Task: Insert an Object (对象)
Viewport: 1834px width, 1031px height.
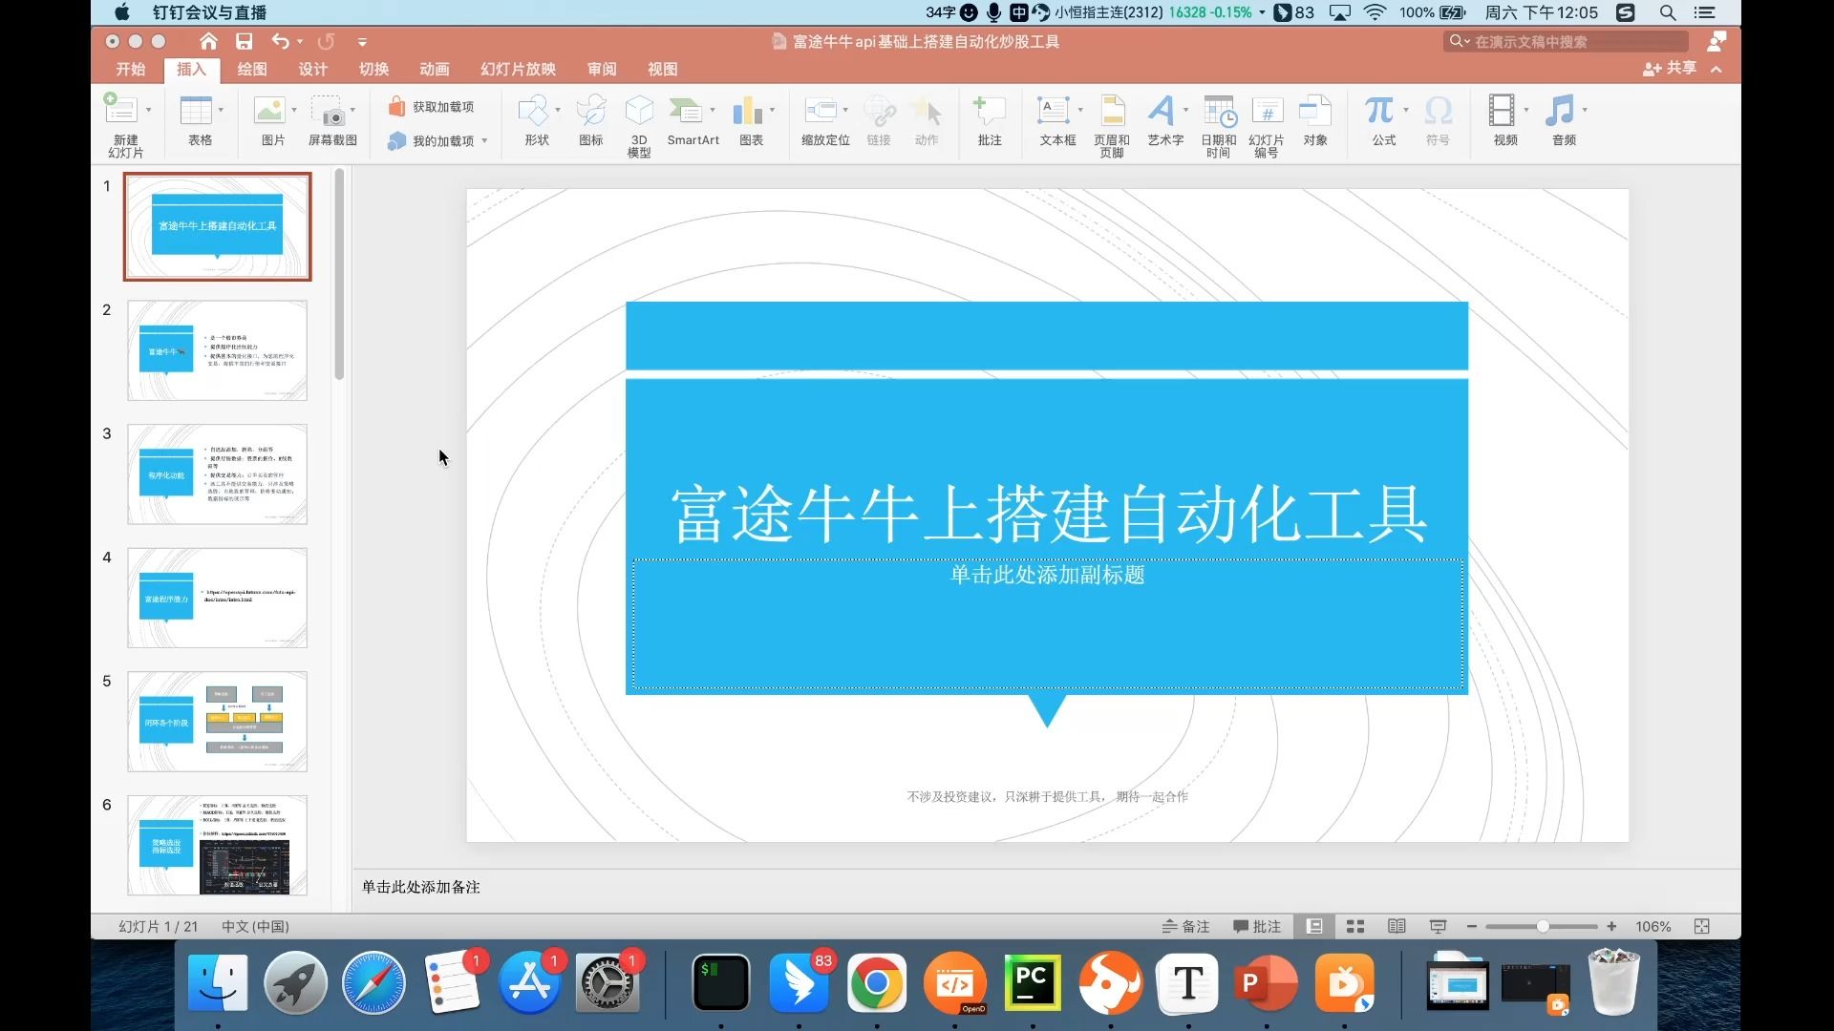Action: pyautogui.click(x=1315, y=111)
